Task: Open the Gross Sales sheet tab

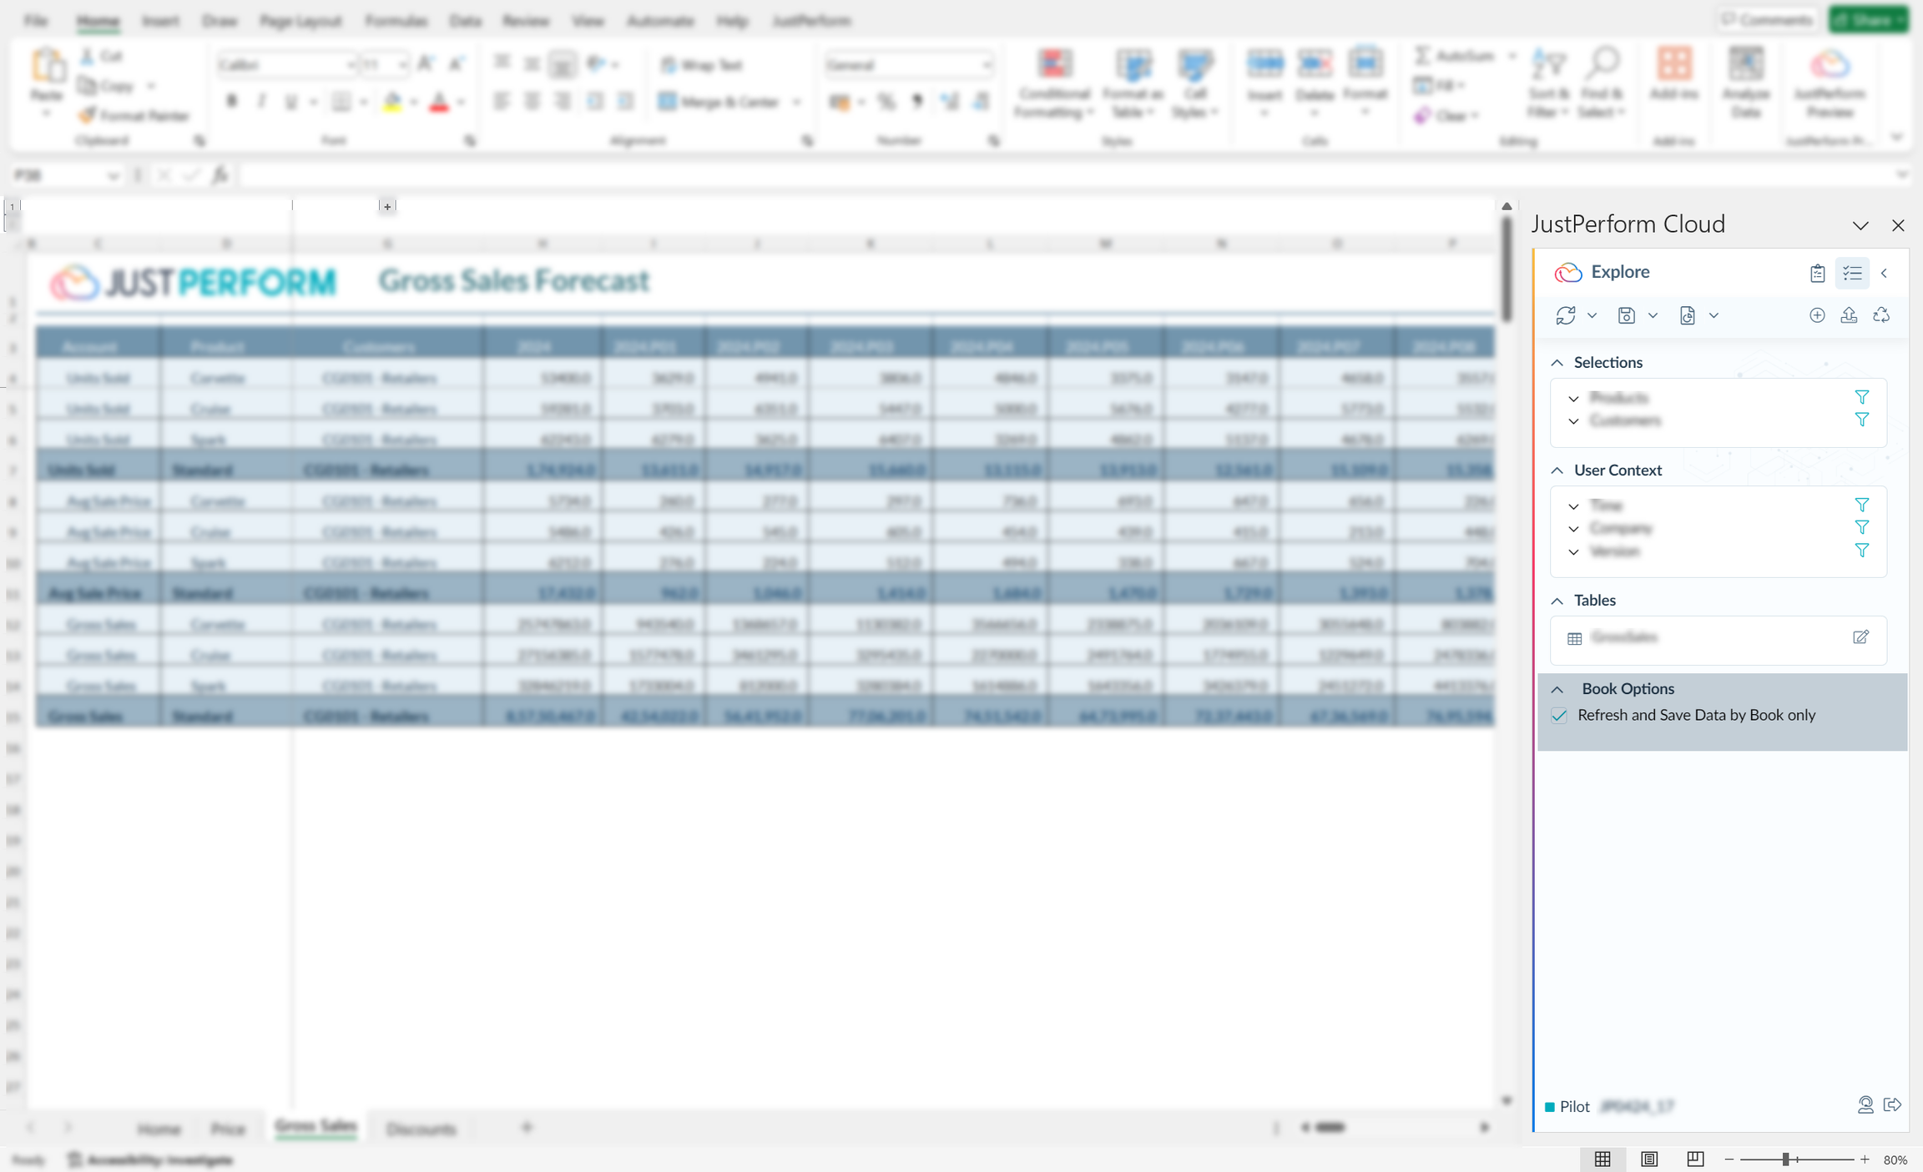Action: (x=315, y=1127)
